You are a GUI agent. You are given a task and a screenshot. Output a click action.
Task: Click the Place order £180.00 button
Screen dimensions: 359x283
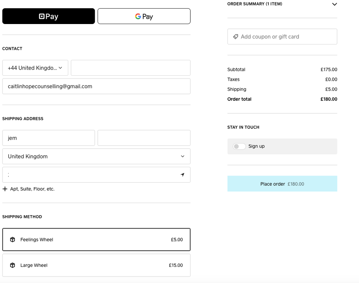282,184
